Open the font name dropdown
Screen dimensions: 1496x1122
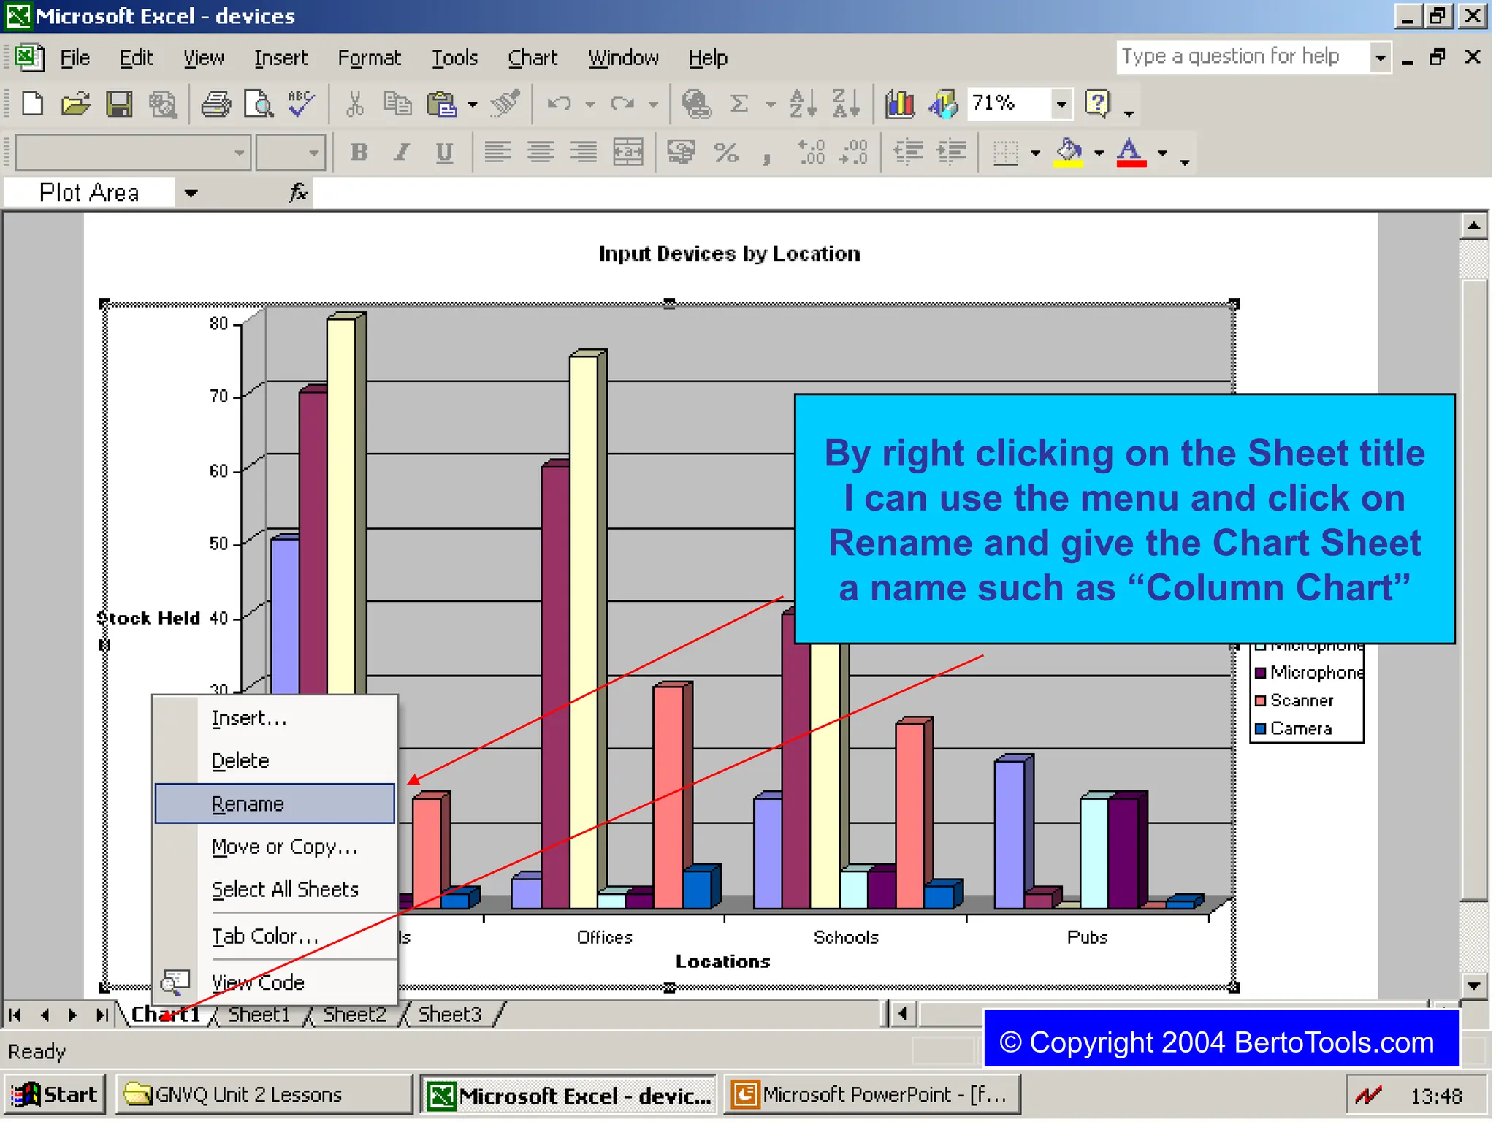pos(239,153)
